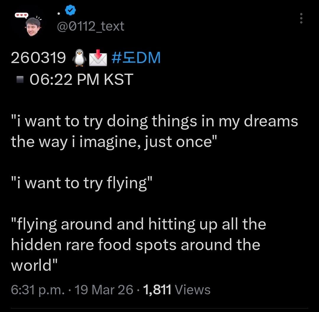
Task: Click the speech bubble icon above the avatar
Action: (x=22, y=15)
